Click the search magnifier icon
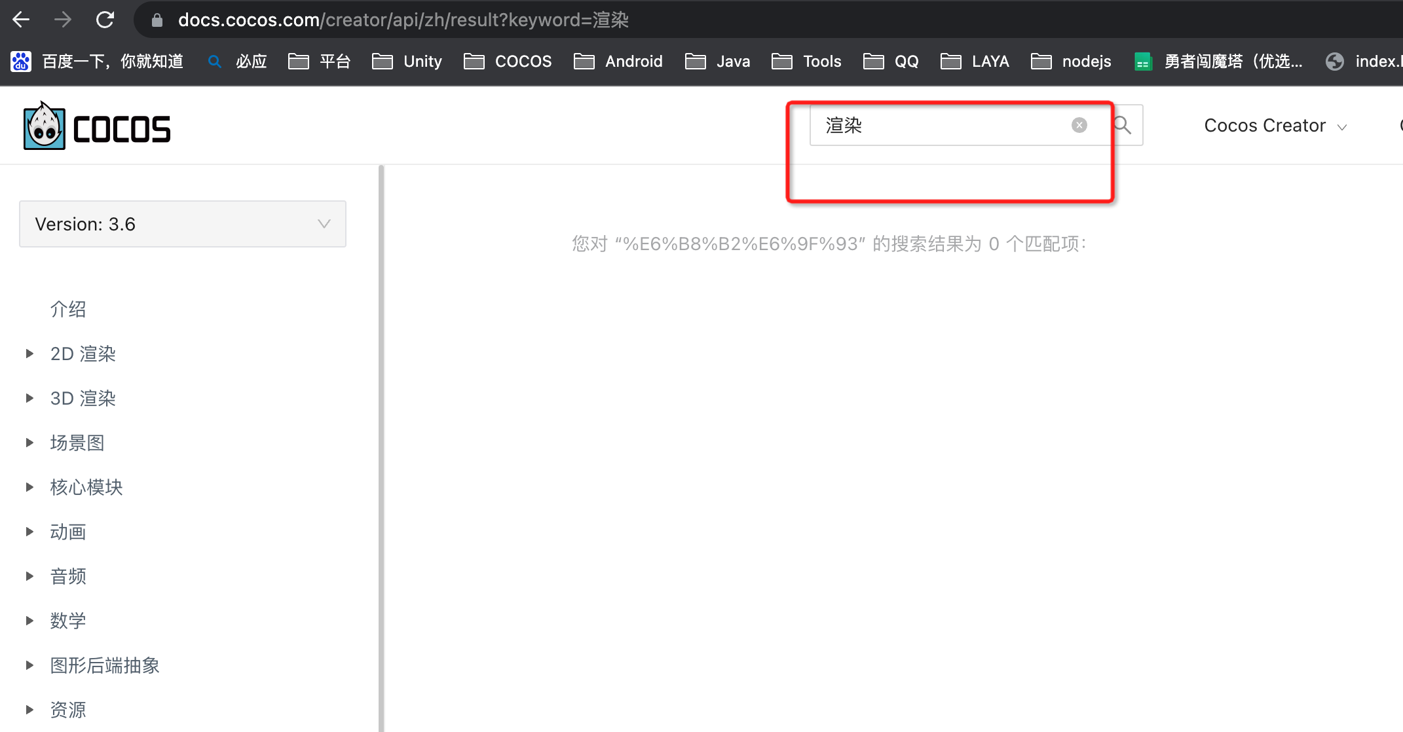This screenshot has width=1403, height=732. pos(1123,125)
